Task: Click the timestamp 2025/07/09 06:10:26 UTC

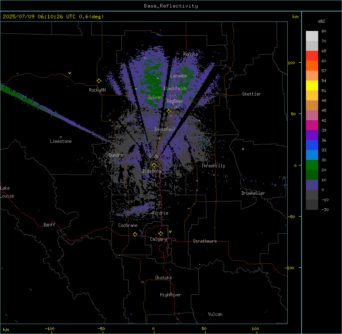Action: tap(39, 17)
